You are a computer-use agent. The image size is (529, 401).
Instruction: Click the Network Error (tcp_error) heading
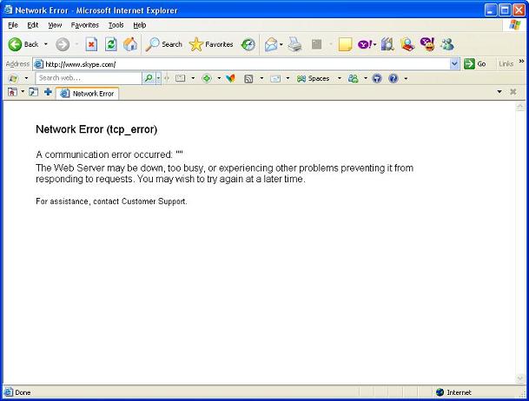[96, 129]
